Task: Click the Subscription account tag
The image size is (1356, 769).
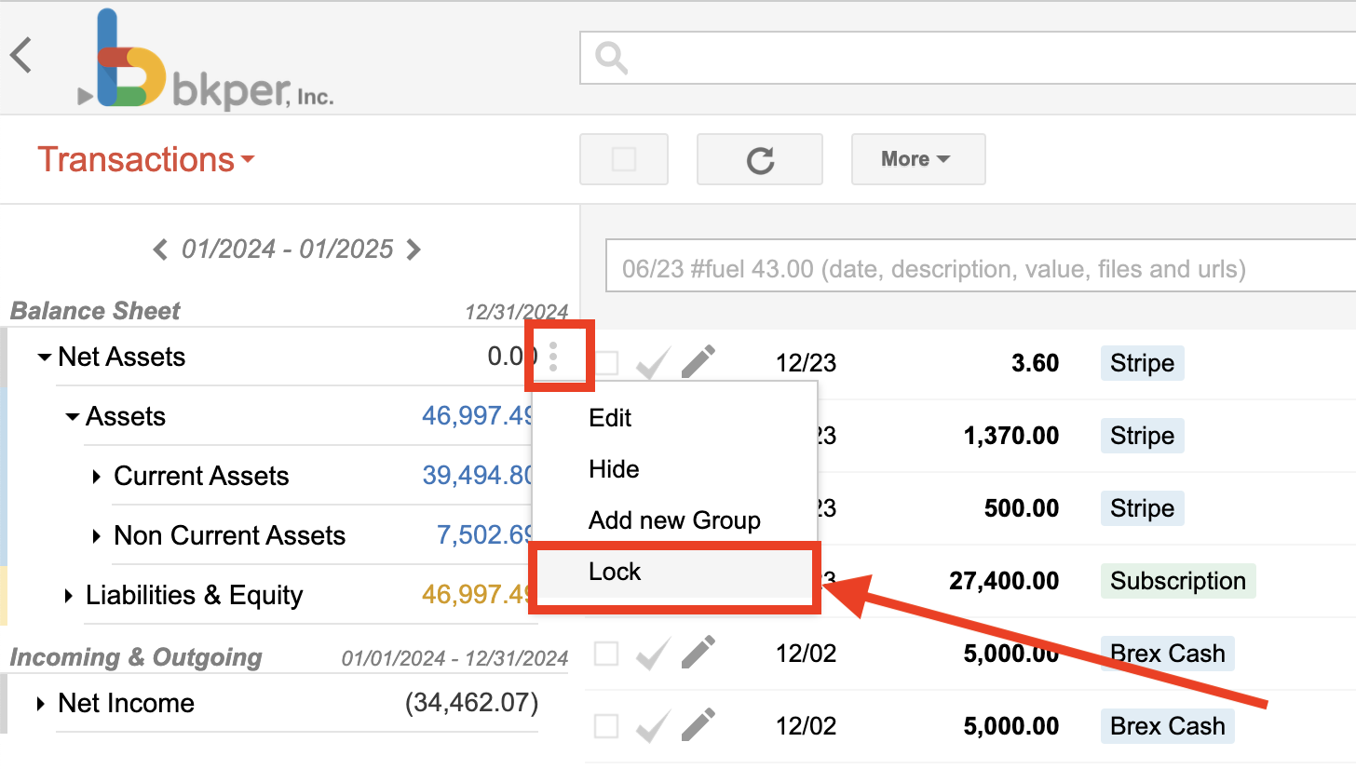Action: click(x=1178, y=581)
